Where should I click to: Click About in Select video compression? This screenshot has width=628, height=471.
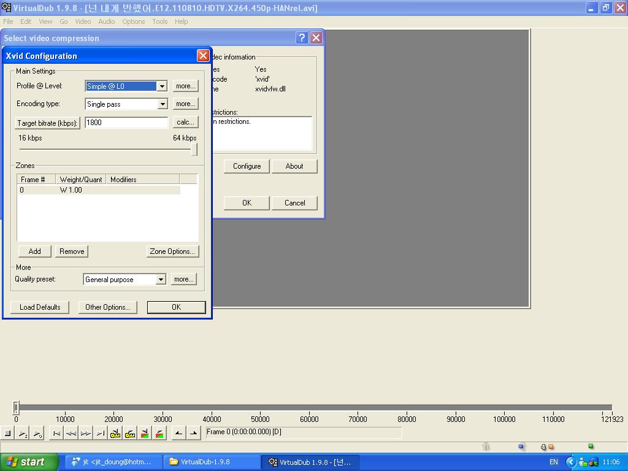click(294, 166)
